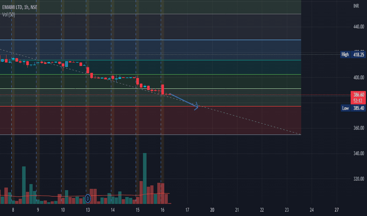Select the tallest teal volume bar
The height and width of the screenshot is (216, 367).
145,179
